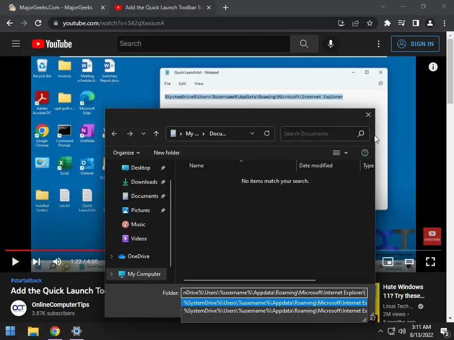
Task: Go back to the previous Chrome page
Action: pos(10,23)
